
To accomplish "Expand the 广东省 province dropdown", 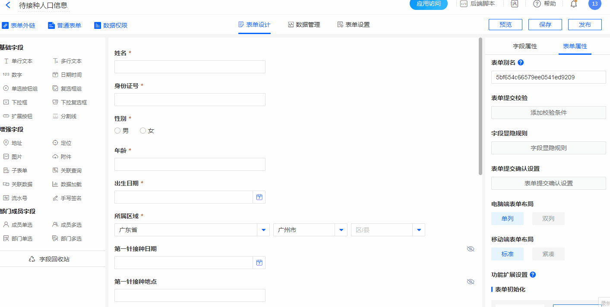I will [x=263, y=230].
